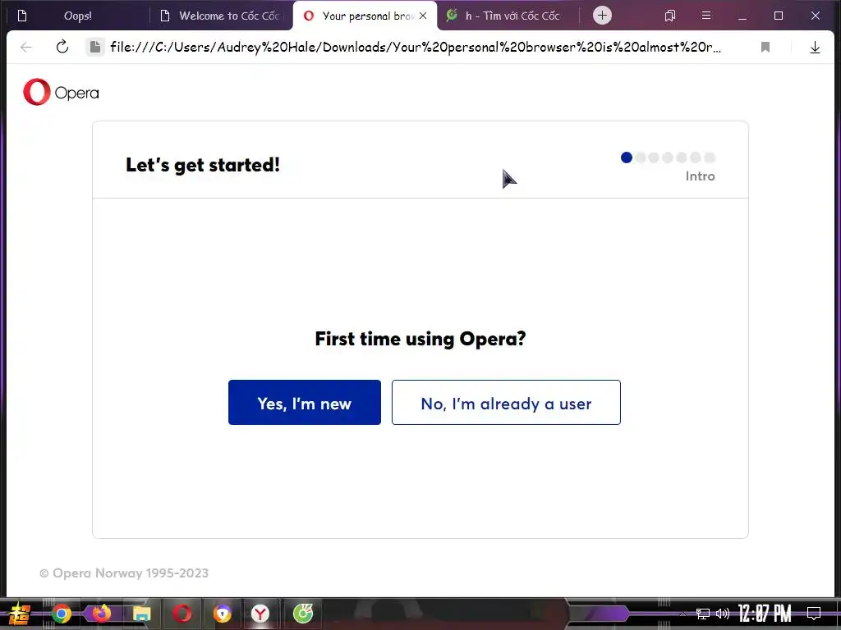Maximize the browser window
This screenshot has height=630, width=841.
click(779, 16)
